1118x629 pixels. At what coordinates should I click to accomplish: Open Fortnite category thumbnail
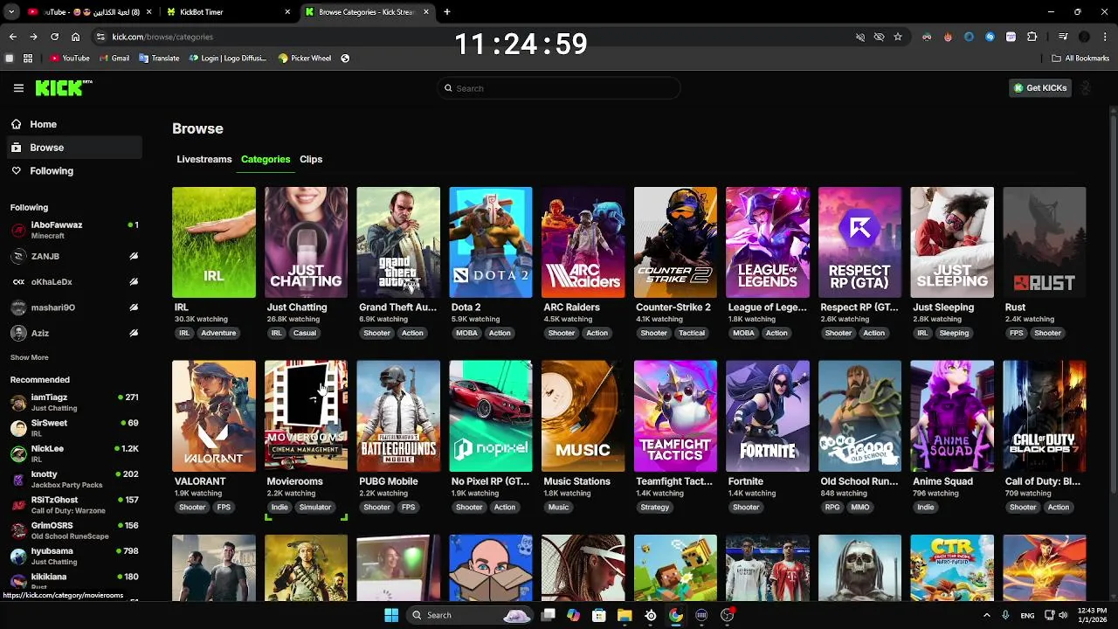[768, 416]
